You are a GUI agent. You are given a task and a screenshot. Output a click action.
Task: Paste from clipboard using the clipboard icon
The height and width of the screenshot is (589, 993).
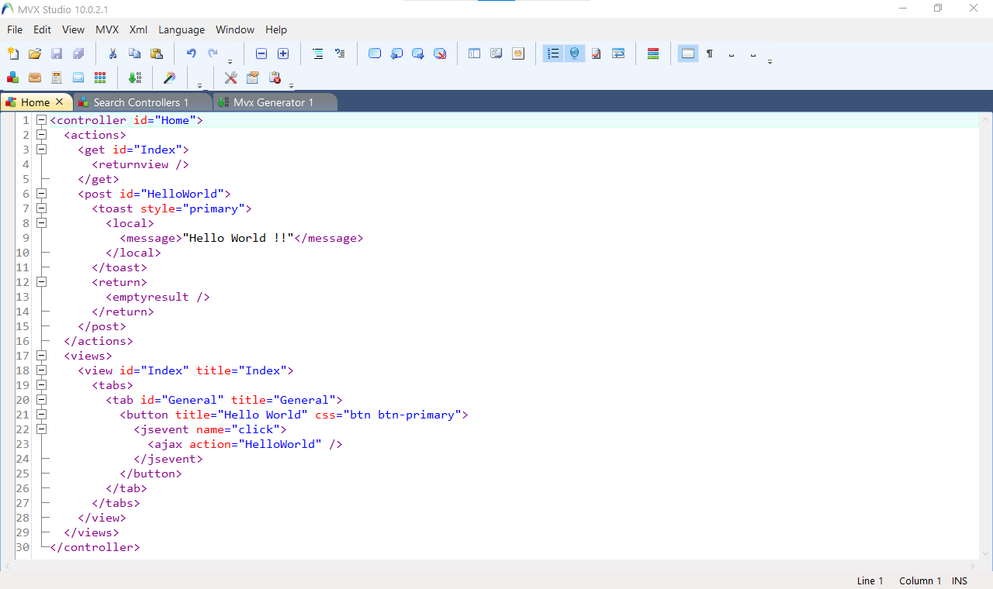pyautogui.click(x=157, y=53)
